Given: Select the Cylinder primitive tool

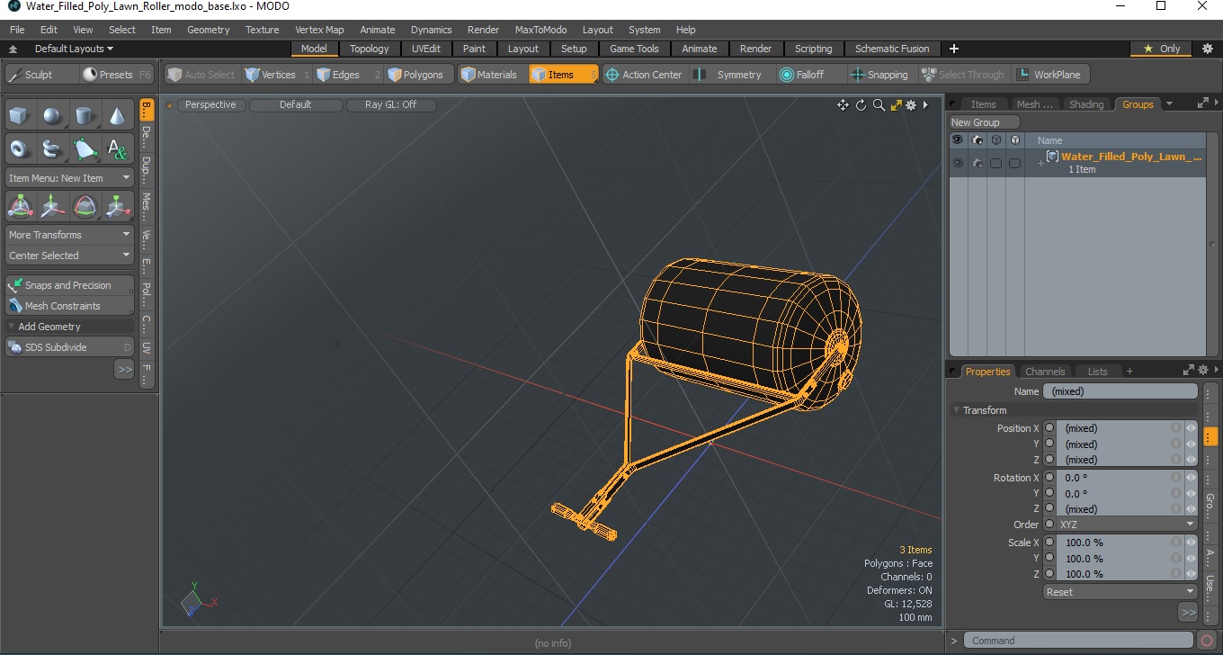Looking at the screenshot, I should tap(85, 116).
